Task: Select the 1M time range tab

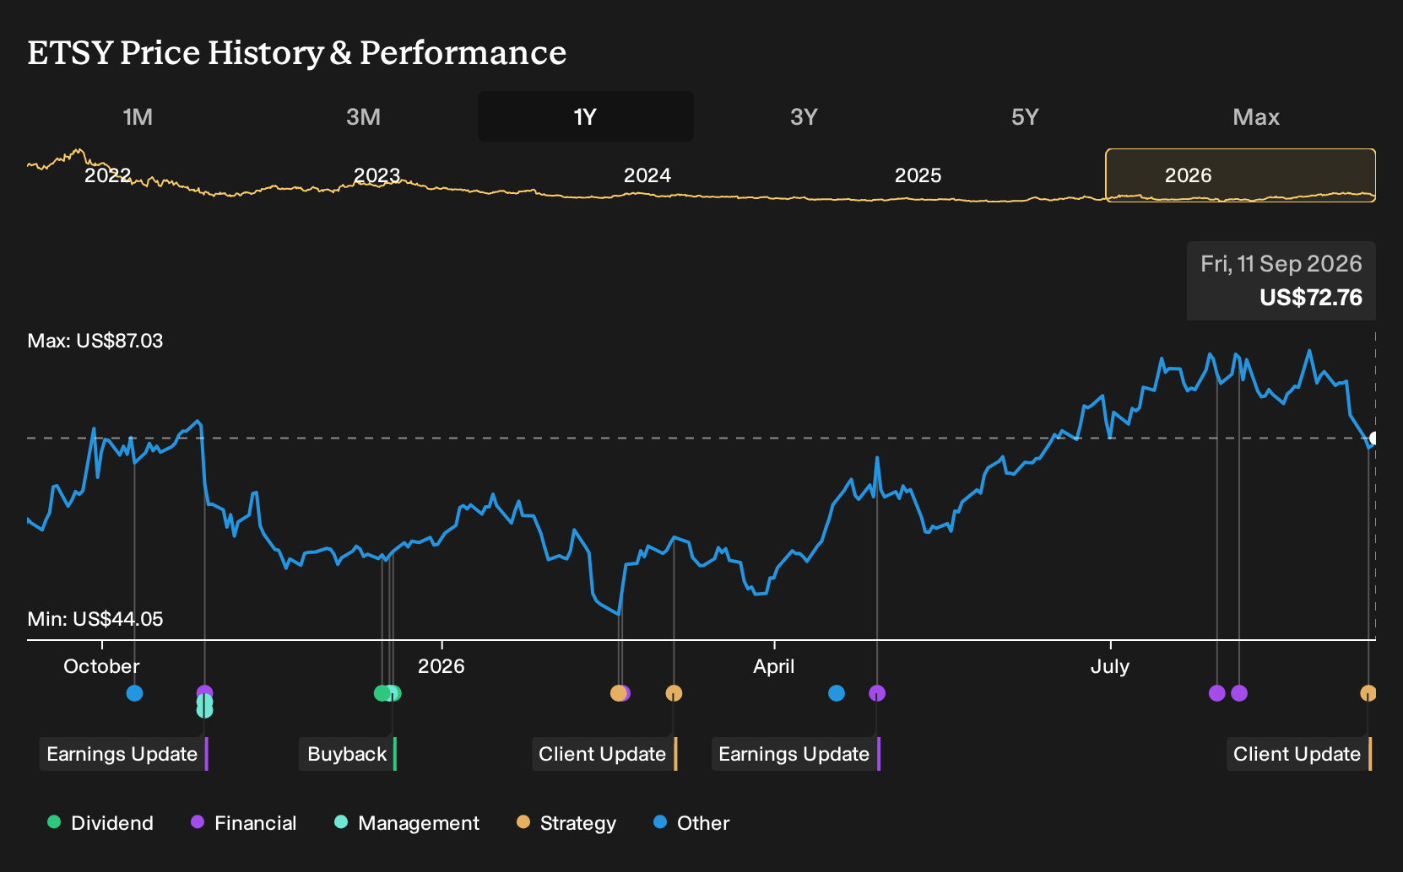Action: pos(138,116)
